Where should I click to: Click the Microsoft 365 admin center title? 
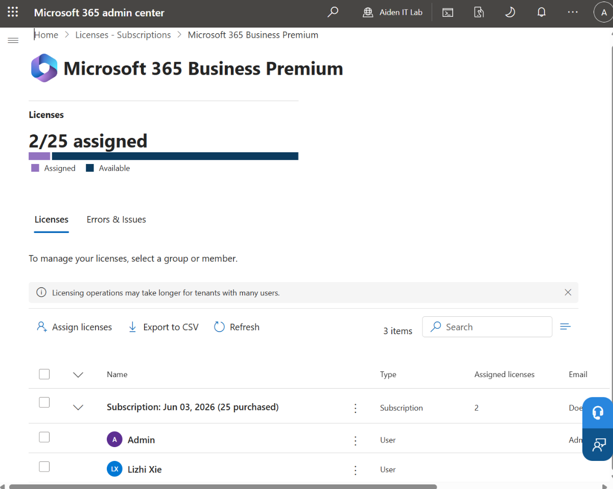tap(99, 13)
